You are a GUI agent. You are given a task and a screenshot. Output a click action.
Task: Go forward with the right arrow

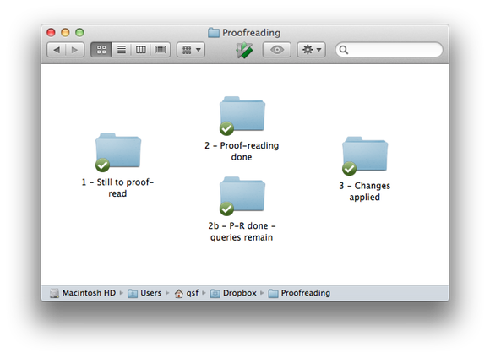[x=74, y=50]
